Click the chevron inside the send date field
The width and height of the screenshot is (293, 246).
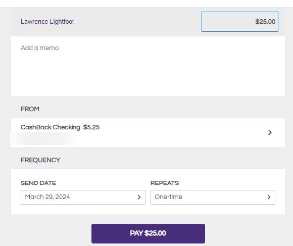pyautogui.click(x=139, y=197)
